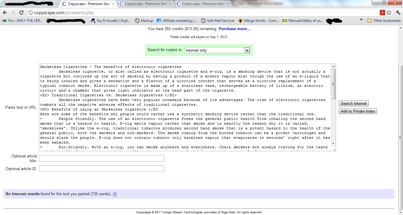Screen dimensions: 403x215
Task: Click the "<H2> Traditional Cigarettes vs." line
Action: point(108,95)
